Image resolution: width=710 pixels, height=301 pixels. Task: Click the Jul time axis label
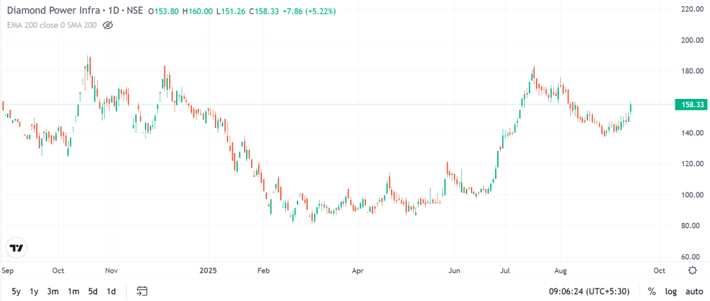pyautogui.click(x=505, y=271)
